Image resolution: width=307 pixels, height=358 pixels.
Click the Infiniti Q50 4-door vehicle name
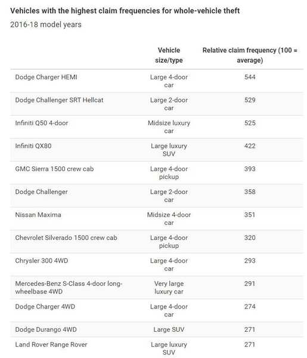(42, 123)
